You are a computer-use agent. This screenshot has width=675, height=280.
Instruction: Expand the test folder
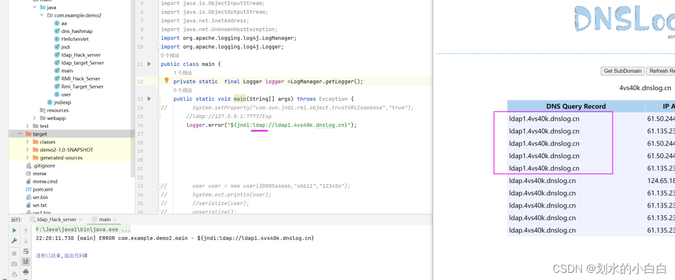tap(27, 126)
